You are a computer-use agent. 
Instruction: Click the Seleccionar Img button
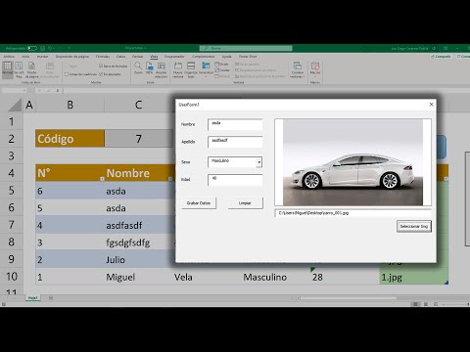pos(414,226)
